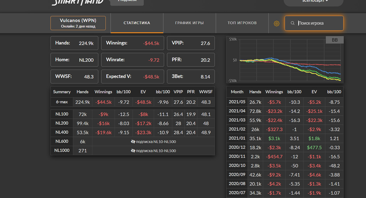Image resolution: width=366 pixels, height=198 pixels.
Task: Open the График игры tab
Action: [189, 23]
